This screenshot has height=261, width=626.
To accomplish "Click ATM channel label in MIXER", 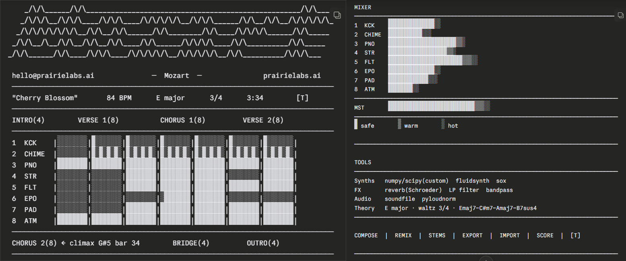I will click(369, 89).
